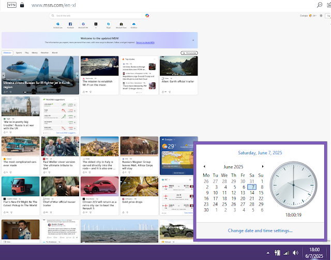This screenshot has height=260, width=331.
Task: Open the Citroen 2CV return story
Action: pyautogui.click(x=100, y=196)
